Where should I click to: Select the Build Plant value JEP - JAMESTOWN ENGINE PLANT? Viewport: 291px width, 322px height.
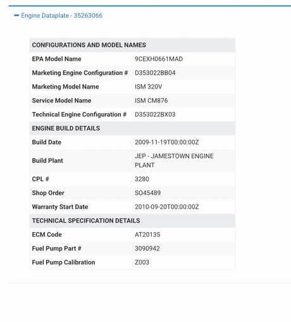point(174,161)
